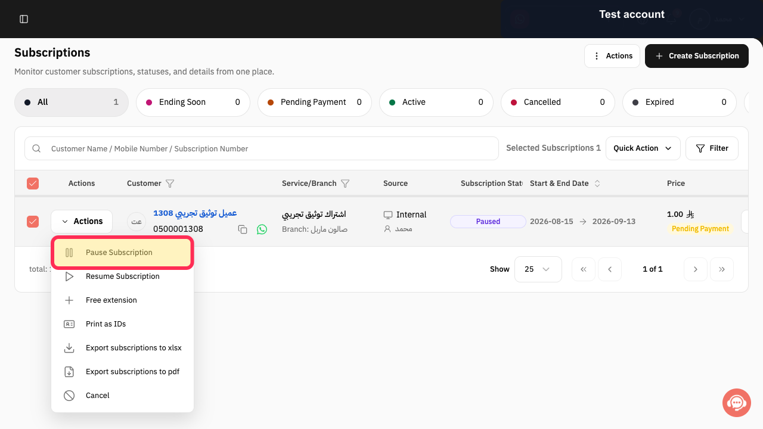This screenshot has width=763, height=429.
Task: Open WhatsApp chat for customer 0500001308
Action: coord(262,229)
